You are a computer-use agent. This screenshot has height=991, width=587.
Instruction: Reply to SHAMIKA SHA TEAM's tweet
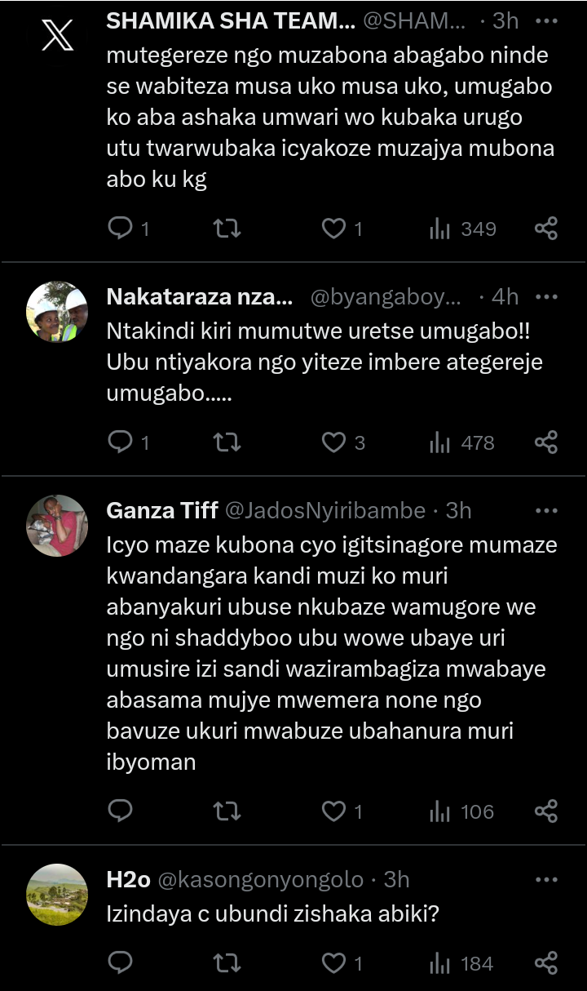click(x=121, y=229)
